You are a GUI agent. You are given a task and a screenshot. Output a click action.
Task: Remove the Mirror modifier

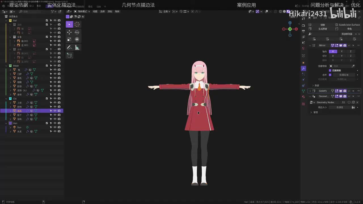(353, 45)
